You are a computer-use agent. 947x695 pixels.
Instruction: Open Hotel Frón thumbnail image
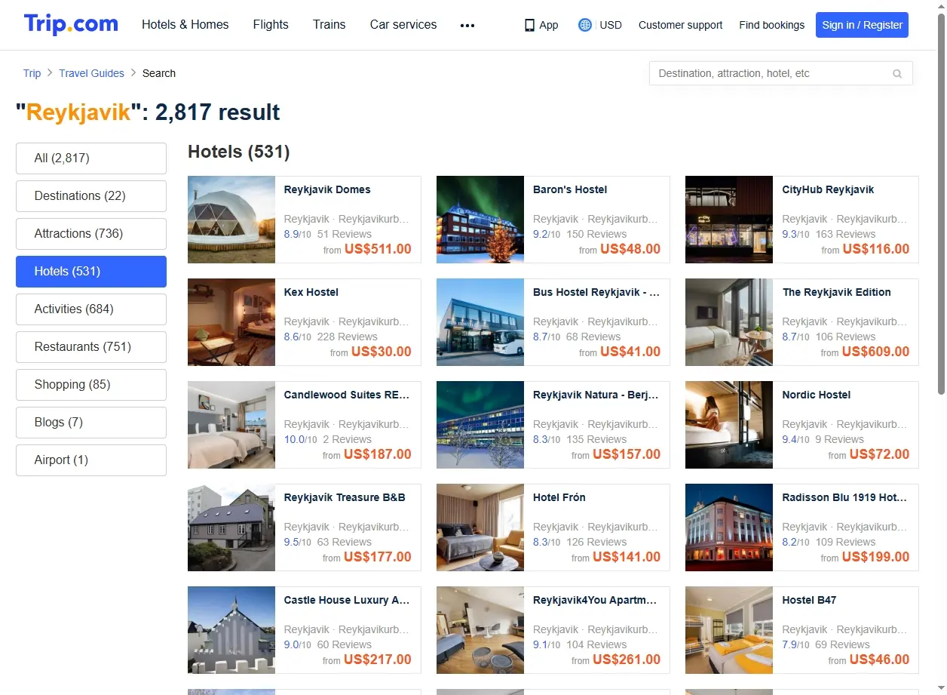click(480, 527)
